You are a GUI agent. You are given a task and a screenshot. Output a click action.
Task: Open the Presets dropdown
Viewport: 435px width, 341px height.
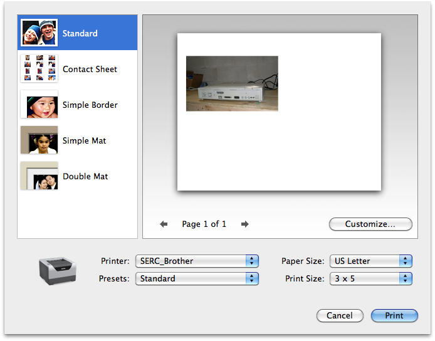pos(197,278)
